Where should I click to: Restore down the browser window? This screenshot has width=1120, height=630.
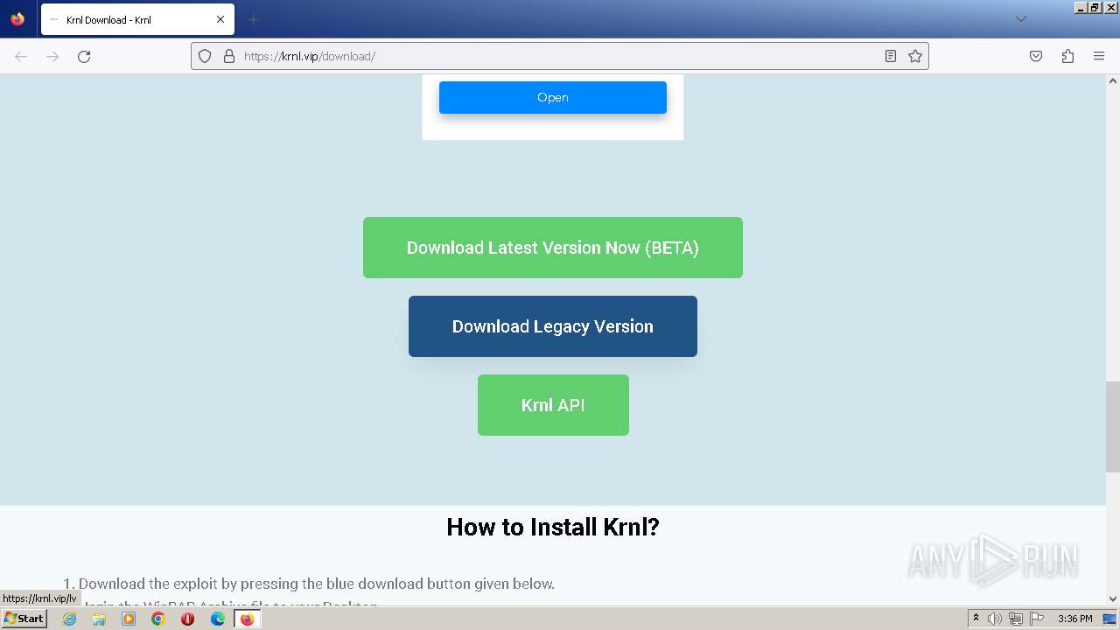point(1095,7)
